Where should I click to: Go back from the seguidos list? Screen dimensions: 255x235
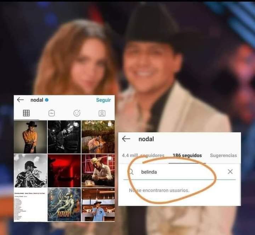point(126,139)
